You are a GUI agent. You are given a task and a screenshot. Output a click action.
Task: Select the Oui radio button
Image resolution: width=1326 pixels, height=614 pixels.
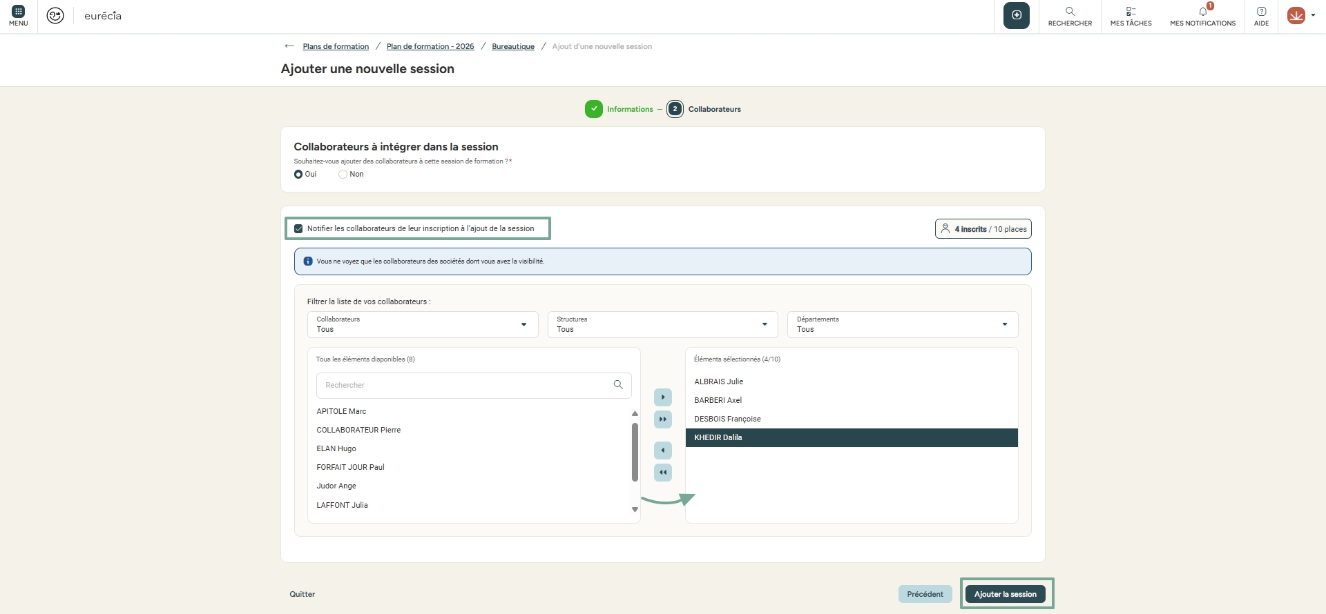(298, 175)
